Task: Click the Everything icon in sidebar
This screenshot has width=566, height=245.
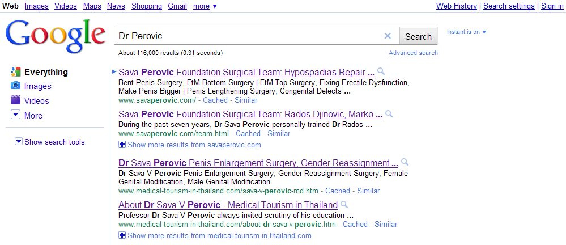Action: pos(16,72)
